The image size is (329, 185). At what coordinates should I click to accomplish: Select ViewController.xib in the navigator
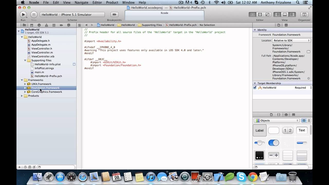point(43,57)
